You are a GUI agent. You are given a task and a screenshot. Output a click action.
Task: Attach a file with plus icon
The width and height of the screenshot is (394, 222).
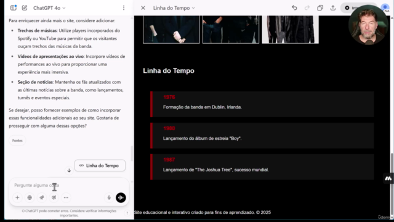17,197
